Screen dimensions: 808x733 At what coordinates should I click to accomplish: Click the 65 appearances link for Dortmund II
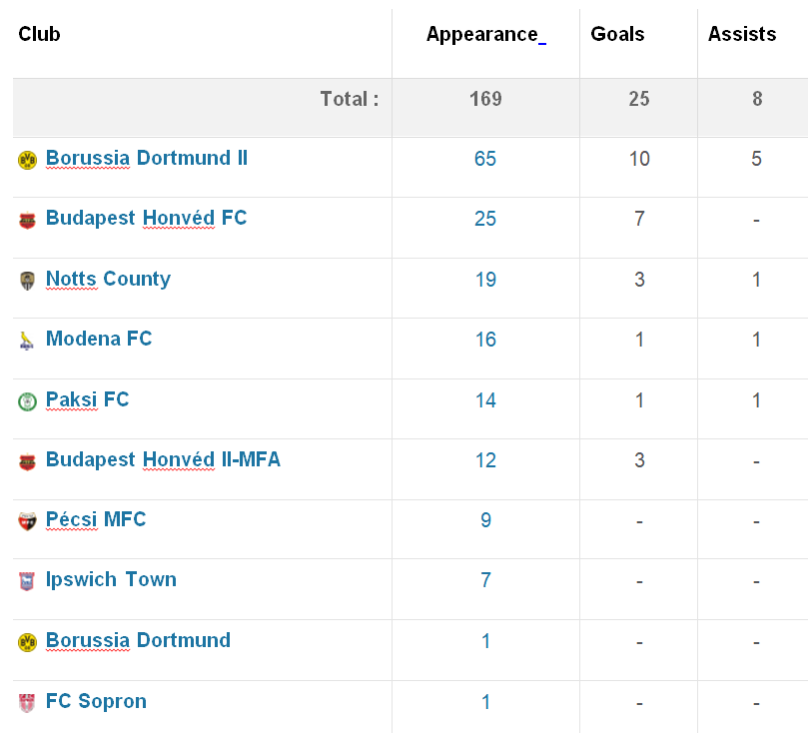[485, 159]
